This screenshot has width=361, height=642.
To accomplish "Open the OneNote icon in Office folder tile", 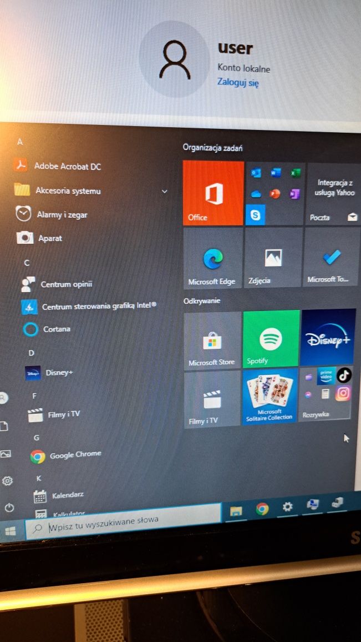I will pos(295,194).
